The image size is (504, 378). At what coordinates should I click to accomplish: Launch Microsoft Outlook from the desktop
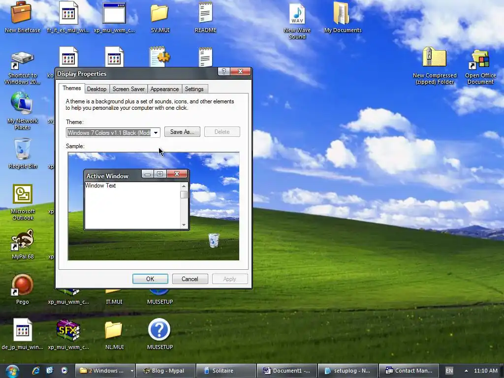23,202
